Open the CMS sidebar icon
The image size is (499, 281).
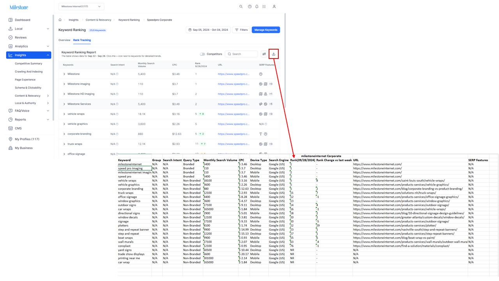tap(11, 128)
